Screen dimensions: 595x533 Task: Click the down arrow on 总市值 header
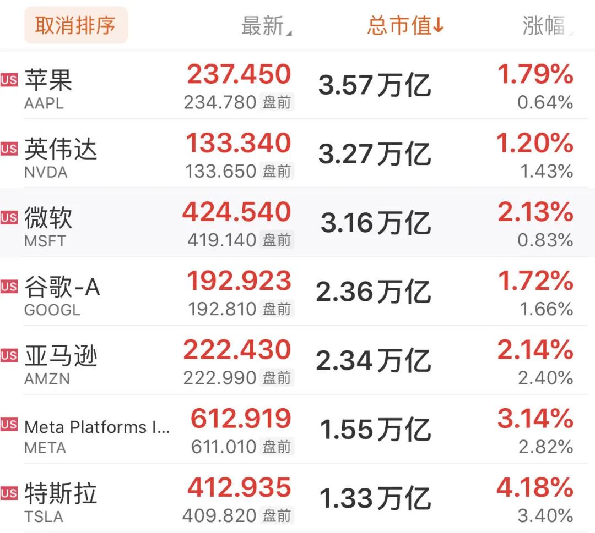(439, 25)
